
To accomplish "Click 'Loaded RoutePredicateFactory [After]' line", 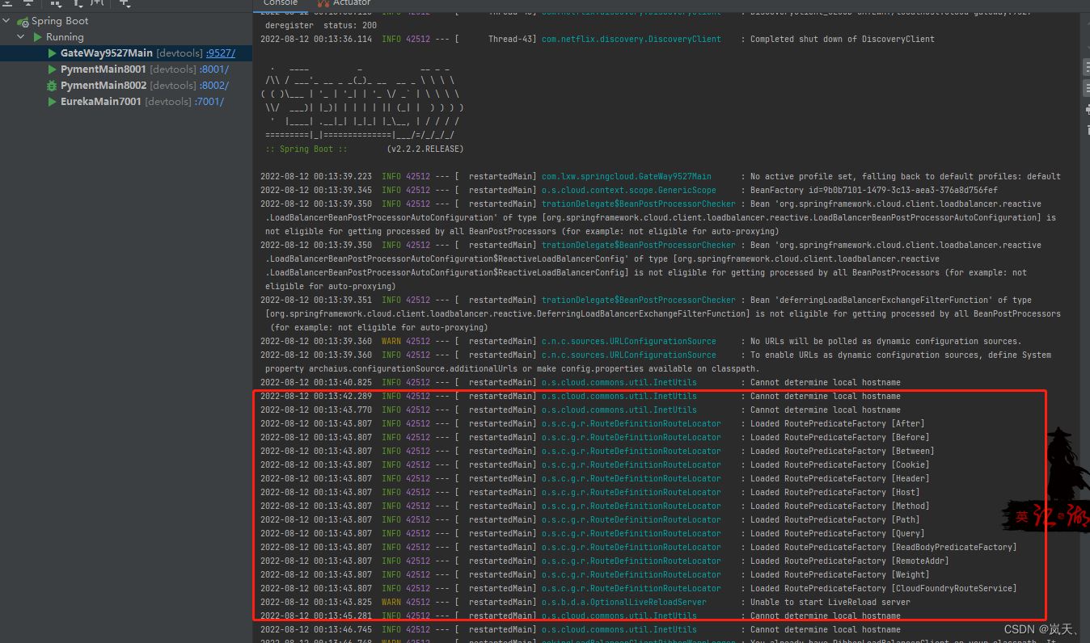I will 838,423.
